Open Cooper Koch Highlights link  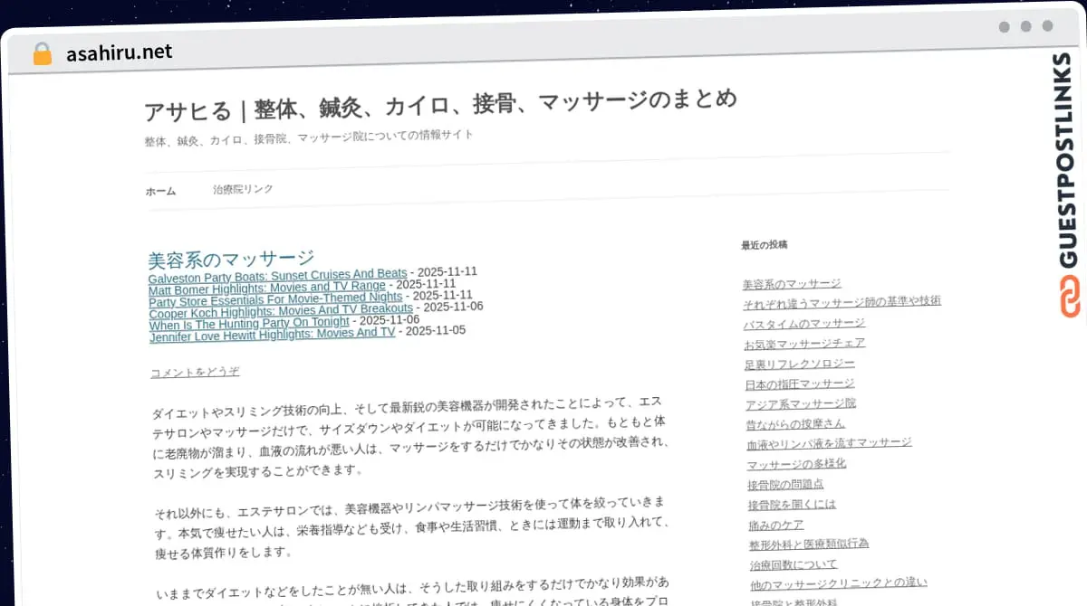[281, 309]
